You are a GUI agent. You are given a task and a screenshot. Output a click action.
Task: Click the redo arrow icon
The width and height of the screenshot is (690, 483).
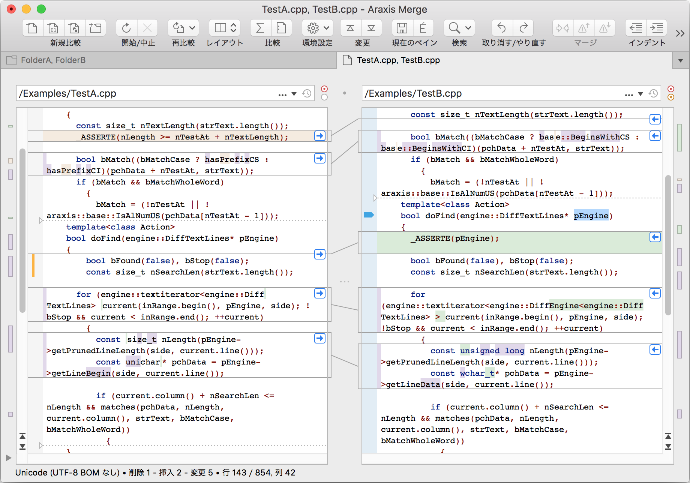point(523,28)
